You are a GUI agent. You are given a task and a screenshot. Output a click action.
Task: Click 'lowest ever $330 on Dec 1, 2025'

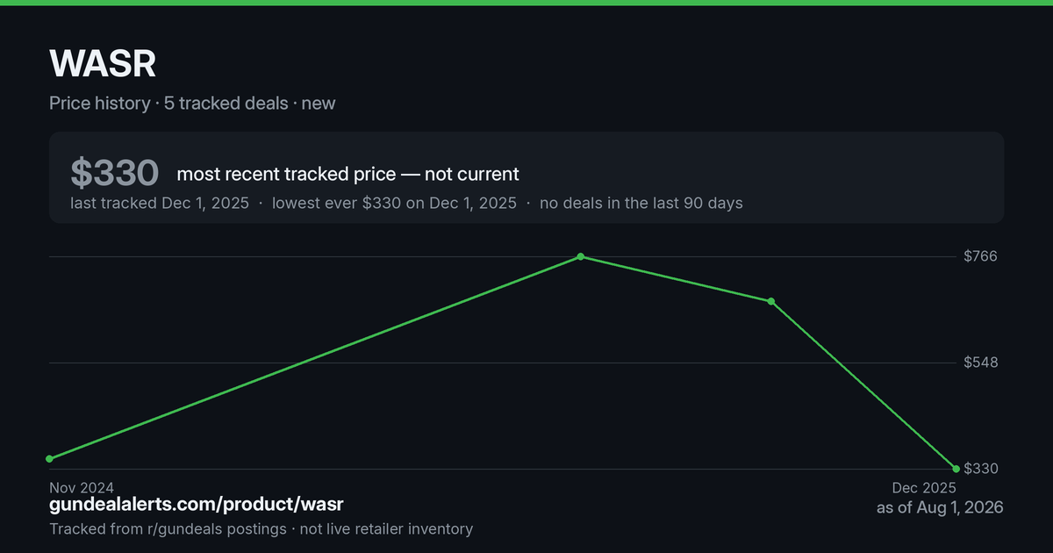point(394,203)
